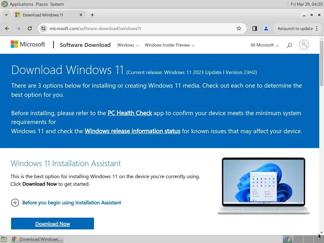Click the page vertical scrollbar thumb

tap(321, 63)
